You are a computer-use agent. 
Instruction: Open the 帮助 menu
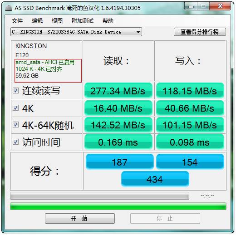pyautogui.click(x=108, y=21)
